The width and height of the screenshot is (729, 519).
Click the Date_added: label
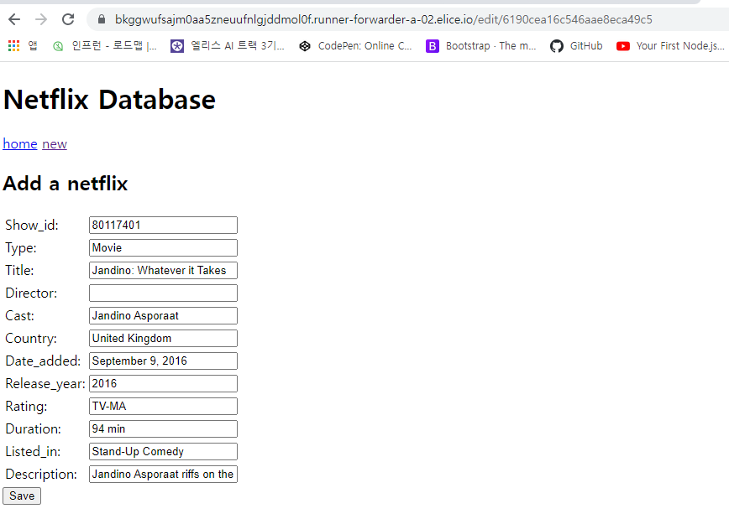[x=43, y=361]
